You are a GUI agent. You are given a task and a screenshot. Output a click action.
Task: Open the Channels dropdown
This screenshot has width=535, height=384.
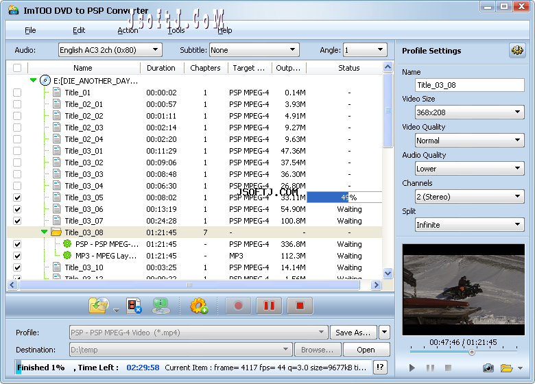click(x=470, y=196)
